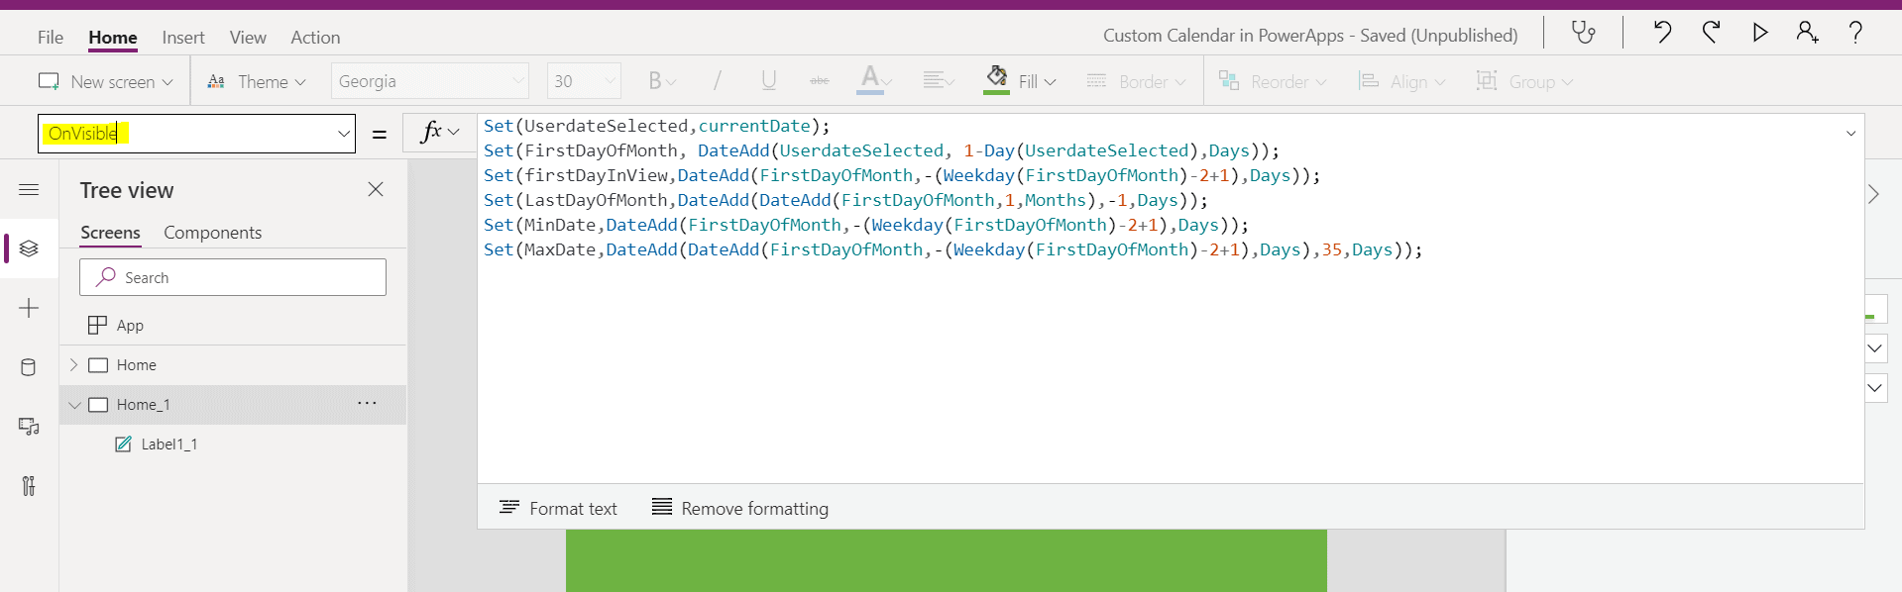Click the tree view Search field
This screenshot has width=1902, height=592.
click(x=233, y=277)
